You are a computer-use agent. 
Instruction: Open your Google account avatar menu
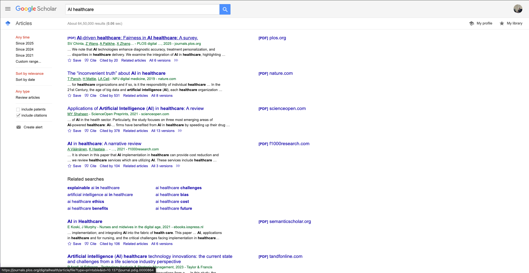coord(518,9)
